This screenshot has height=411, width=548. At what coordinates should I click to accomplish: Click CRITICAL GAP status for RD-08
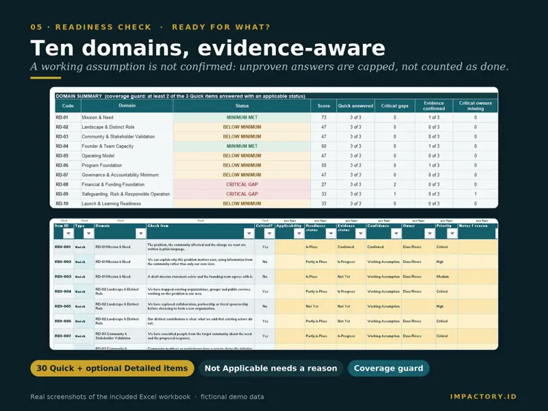242,184
